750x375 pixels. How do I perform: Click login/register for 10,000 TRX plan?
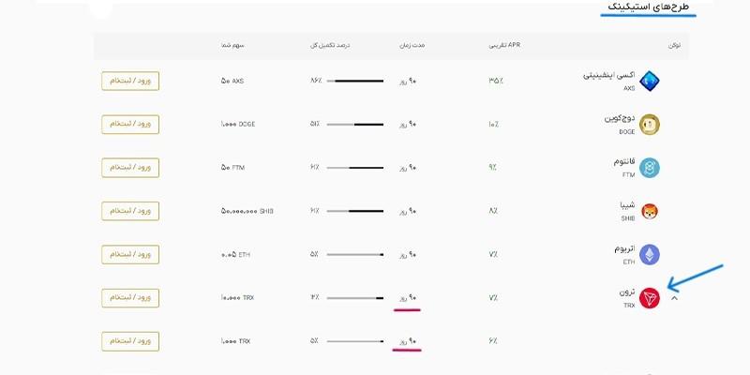pos(130,298)
